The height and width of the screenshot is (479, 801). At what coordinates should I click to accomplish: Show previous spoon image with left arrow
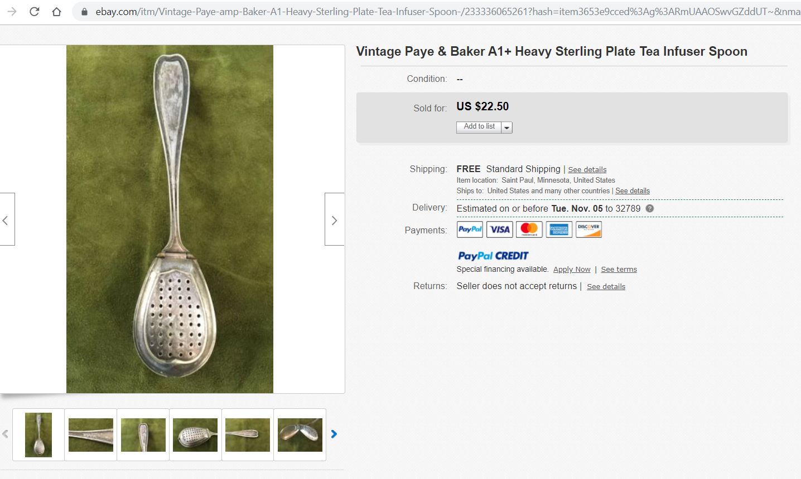[x=6, y=220]
